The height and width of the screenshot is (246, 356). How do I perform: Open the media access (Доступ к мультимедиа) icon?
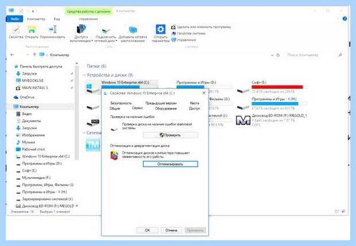click(81, 29)
